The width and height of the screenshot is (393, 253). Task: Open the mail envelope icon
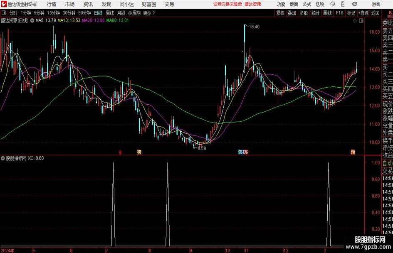[354, 4]
